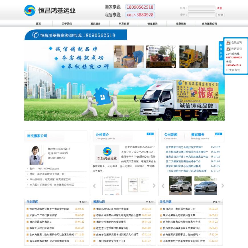Screen dimensions: 248x248
Task: Open article 雨天应该如何搬家？
Action: [x=40, y=222]
